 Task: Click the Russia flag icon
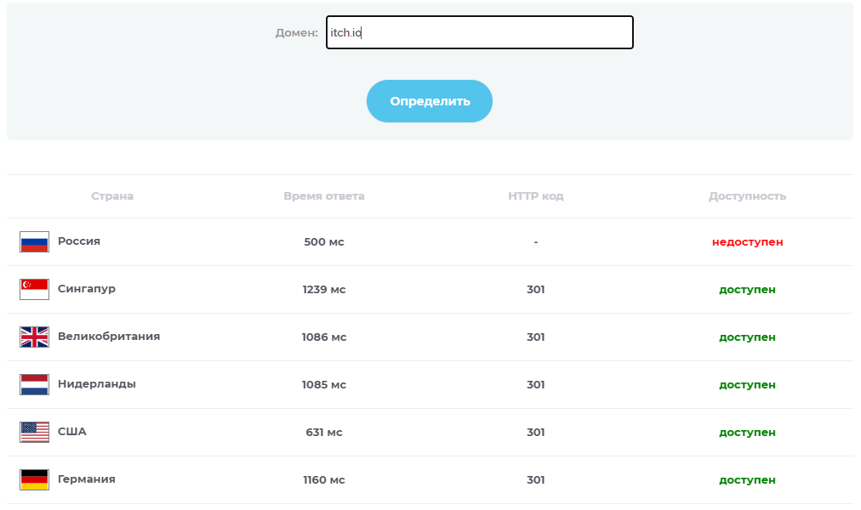click(x=34, y=242)
